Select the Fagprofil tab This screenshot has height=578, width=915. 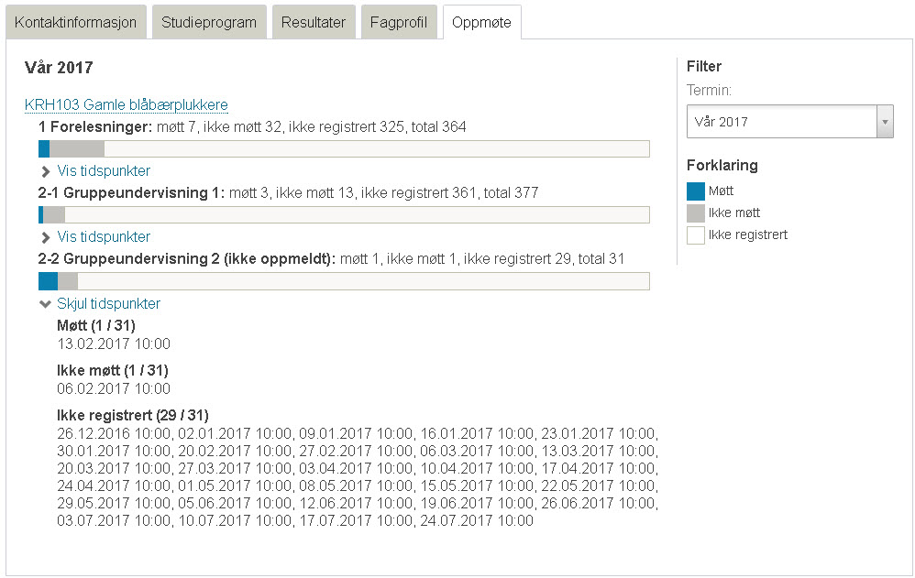[x=399, y=22]
